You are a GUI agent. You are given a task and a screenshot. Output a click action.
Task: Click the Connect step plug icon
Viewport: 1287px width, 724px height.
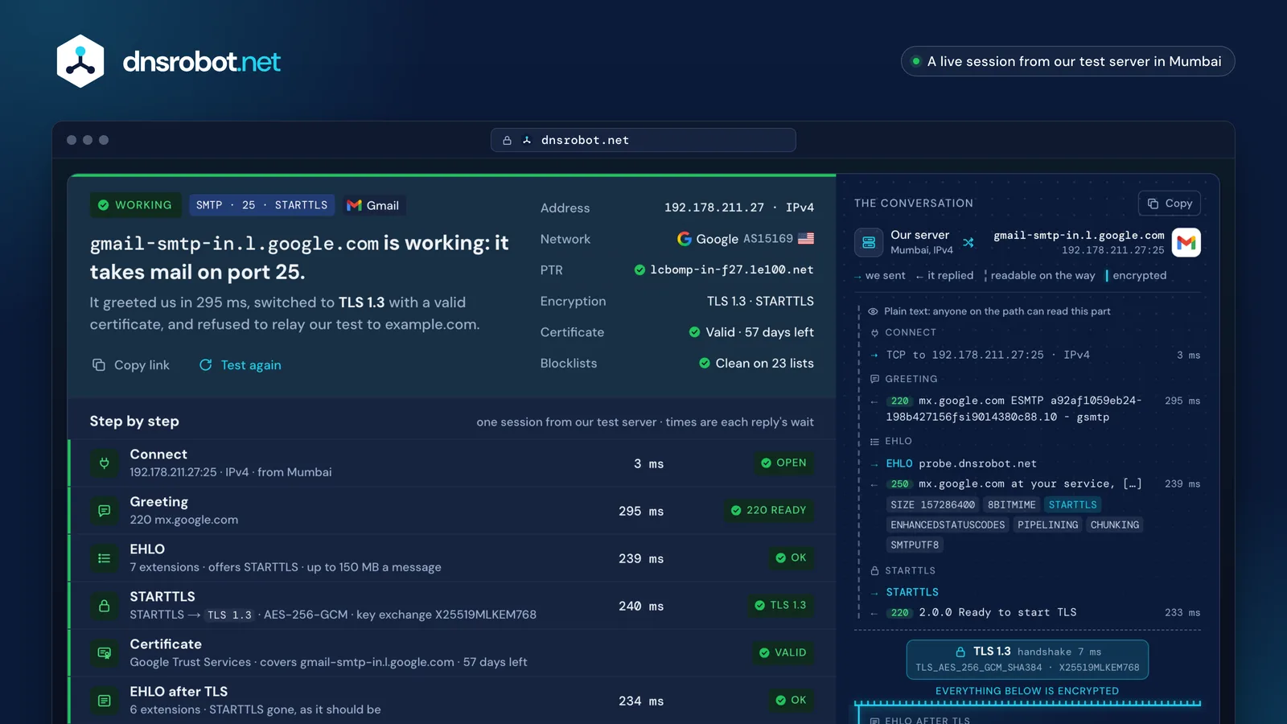click(x=105, y=463)
